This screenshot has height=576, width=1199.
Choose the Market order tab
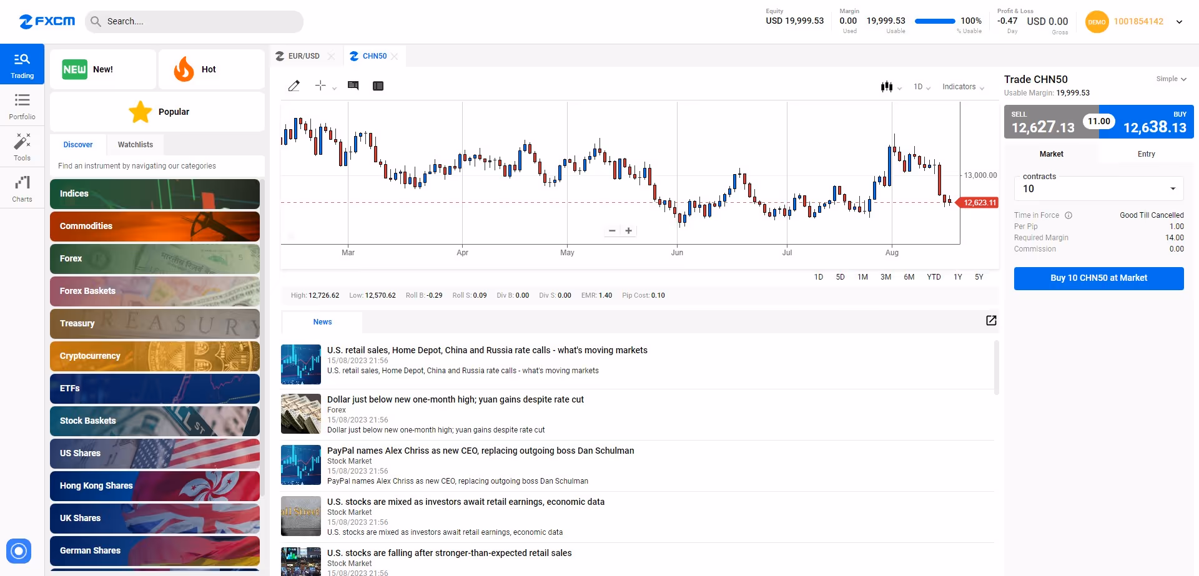tap(1051, 154)
